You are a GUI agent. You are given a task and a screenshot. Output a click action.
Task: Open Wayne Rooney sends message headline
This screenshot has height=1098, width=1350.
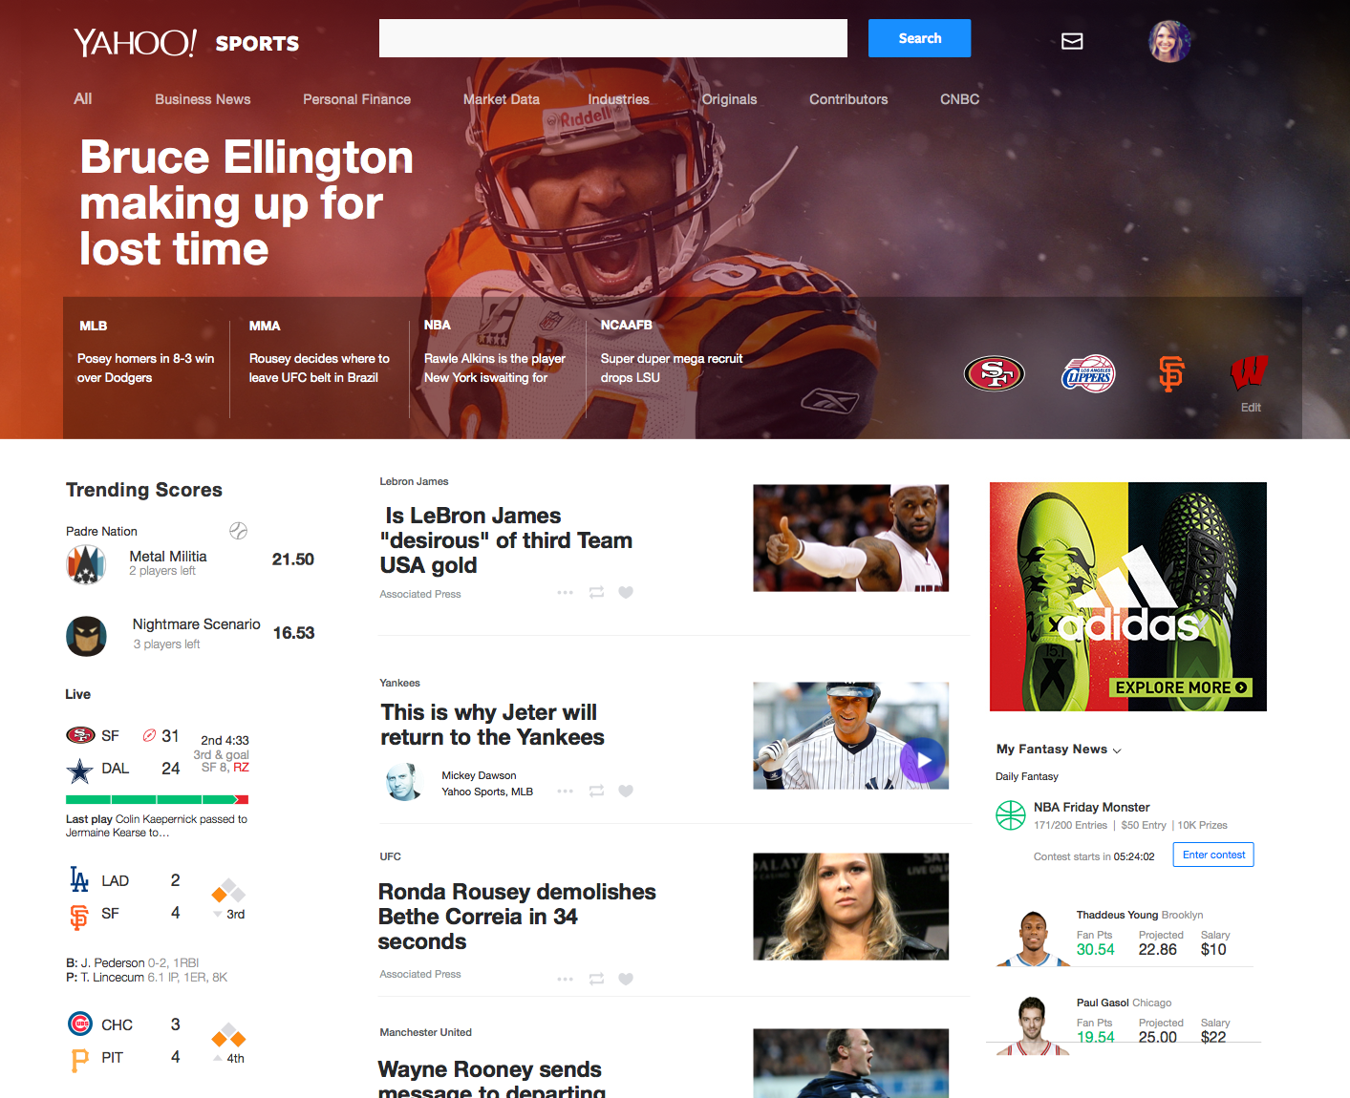click(x=491, y=1079)
